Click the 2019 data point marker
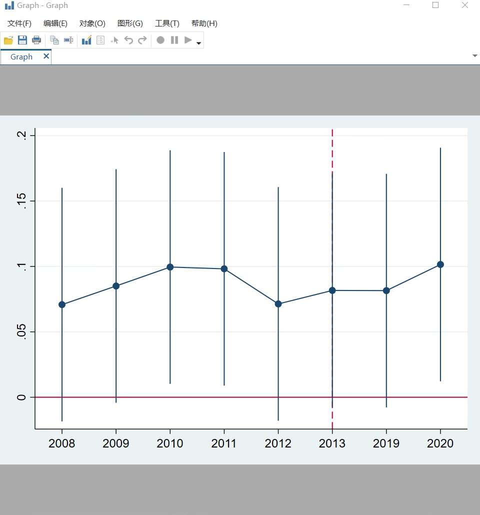 pyautogui.click(x=386, y=290)
